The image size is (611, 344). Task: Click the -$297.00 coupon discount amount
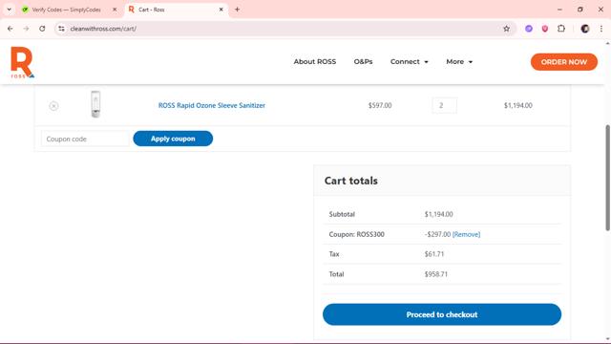(x=437, y=234)
